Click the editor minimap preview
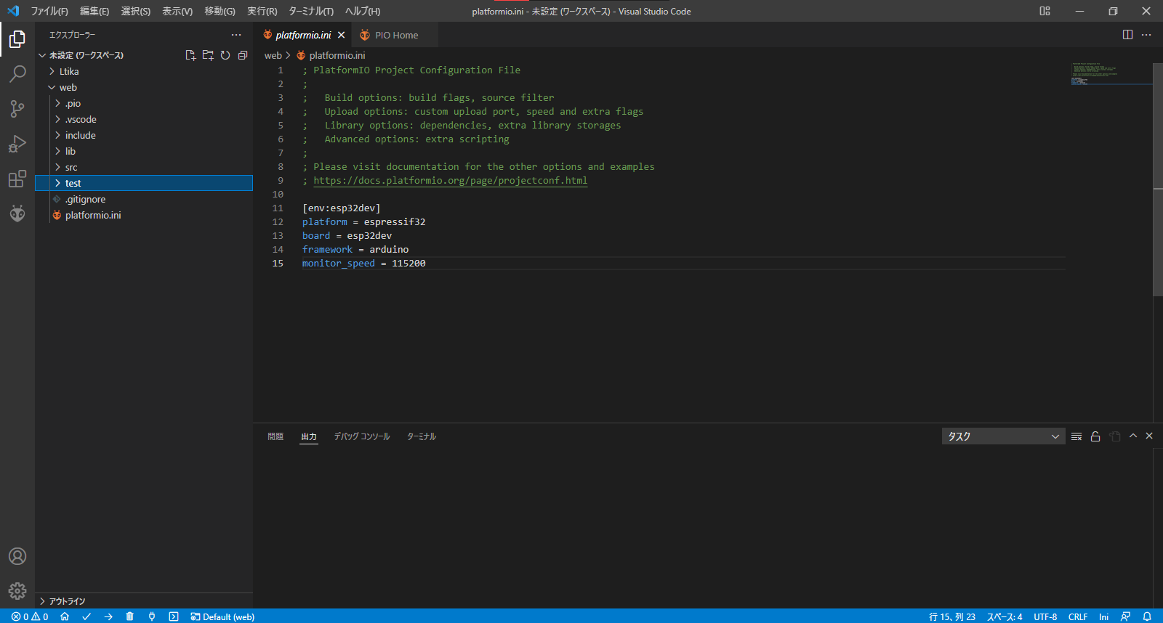 point(1098,74)
